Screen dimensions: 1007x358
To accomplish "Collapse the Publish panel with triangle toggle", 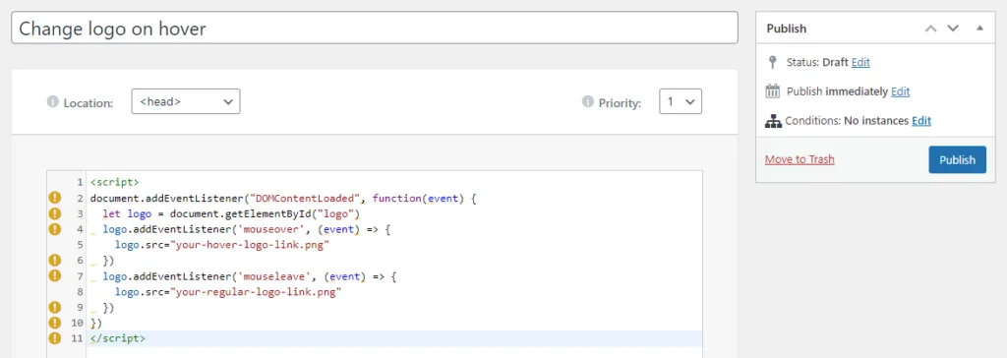I will tap(979, 29).
